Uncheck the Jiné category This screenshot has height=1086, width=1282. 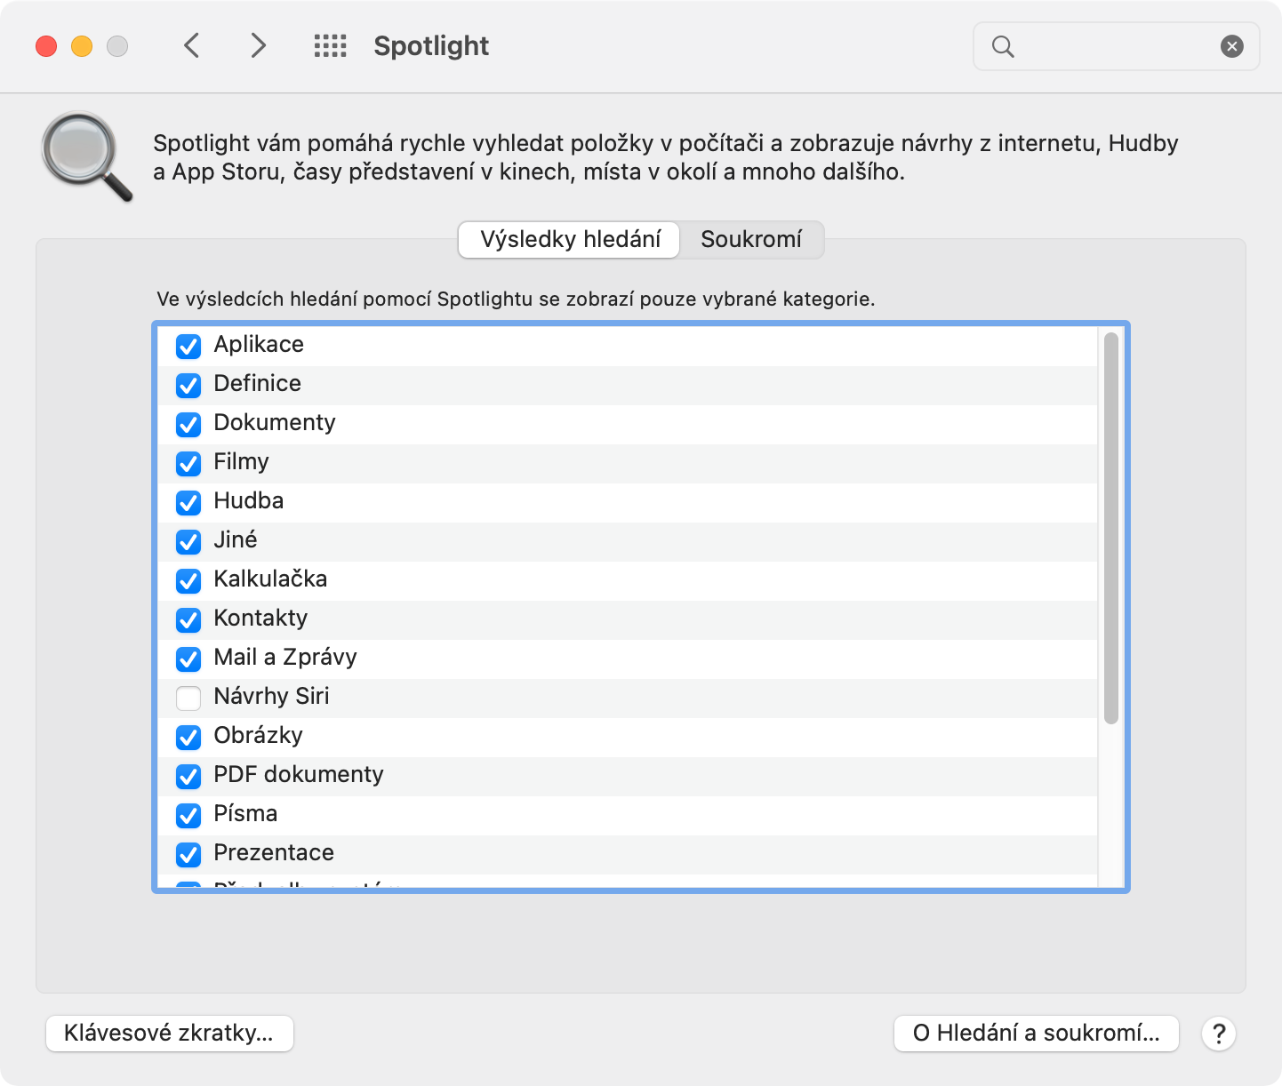click(x=188, y=541)
